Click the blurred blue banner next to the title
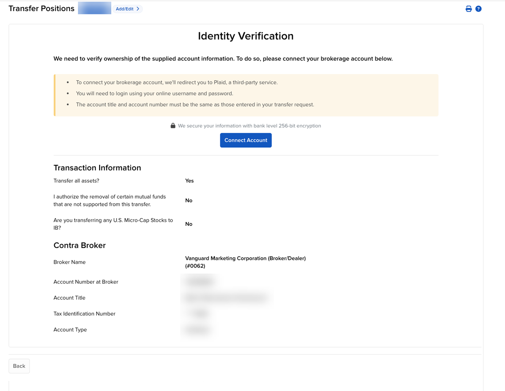 point(94,8)
